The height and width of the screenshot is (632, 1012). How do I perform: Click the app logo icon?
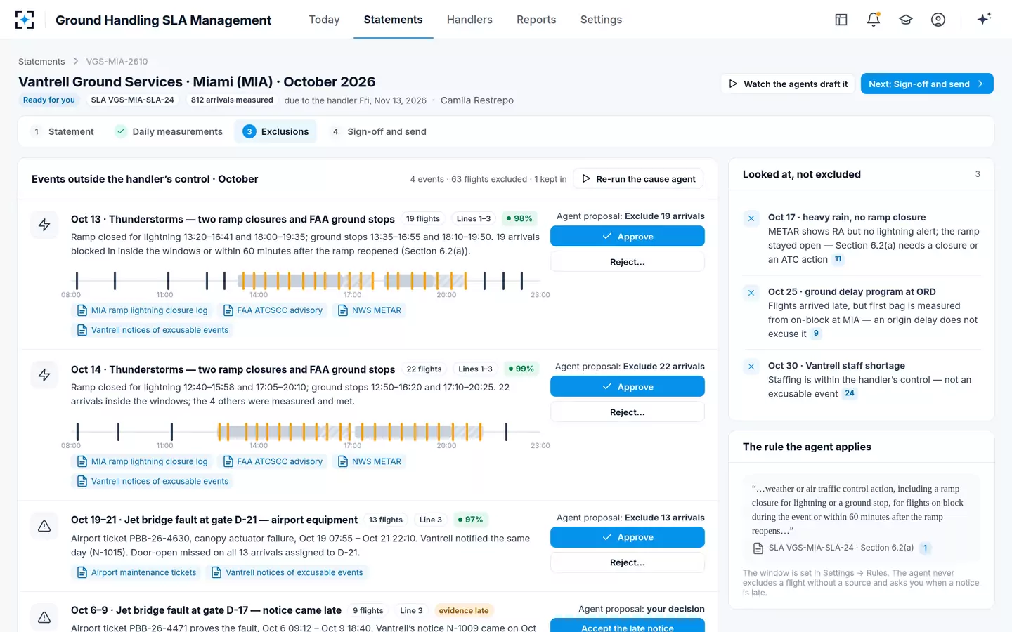tap(25, 20)
